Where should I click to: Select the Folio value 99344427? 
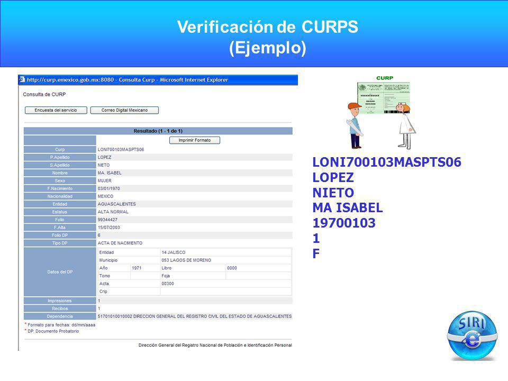coord(107,219)
